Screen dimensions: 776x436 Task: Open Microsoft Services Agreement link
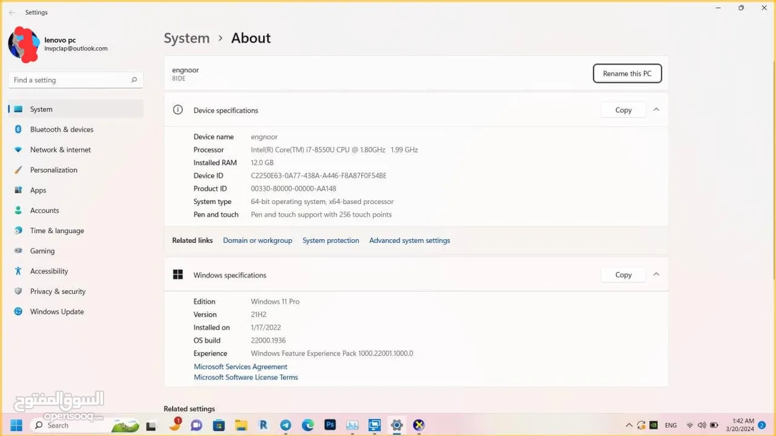point(240,366)
